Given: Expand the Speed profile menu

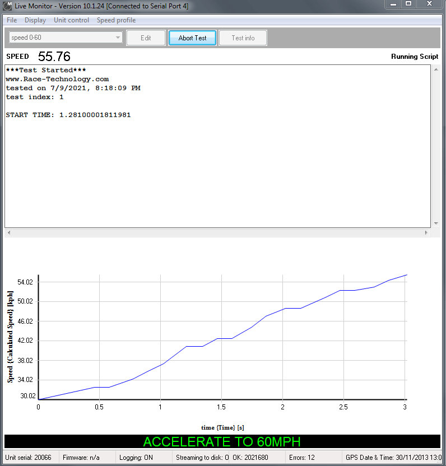Looking at the screenshot, I should coord(116,20).
